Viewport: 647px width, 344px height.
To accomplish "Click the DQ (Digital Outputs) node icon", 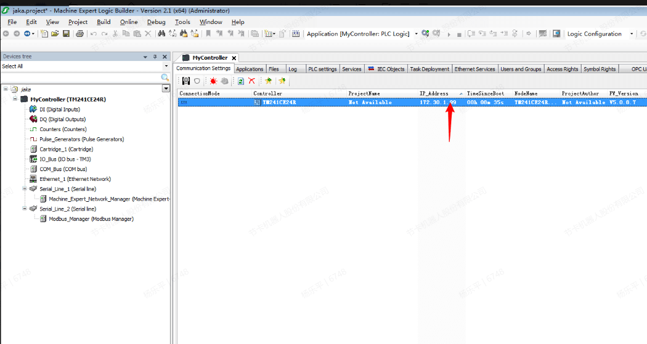I will pyautogui.click(x=33, y=119).
